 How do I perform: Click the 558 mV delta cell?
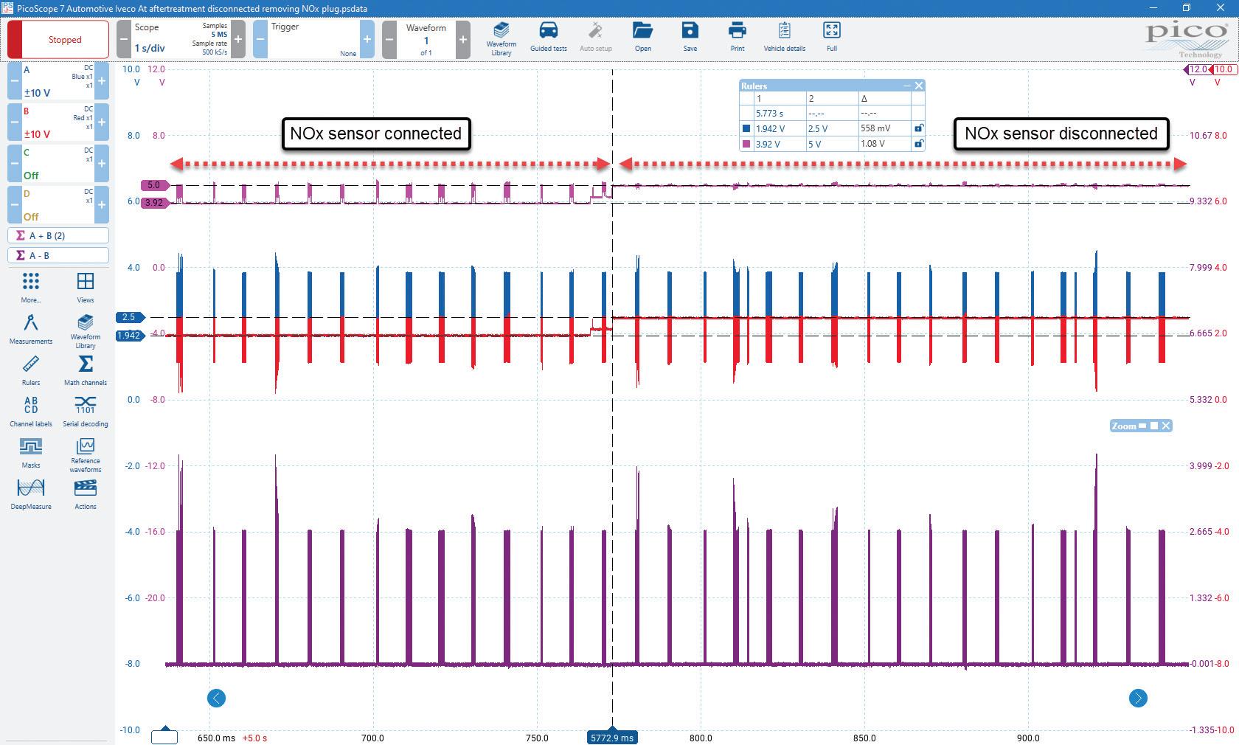pyautogui.click(x=884, y=128)
